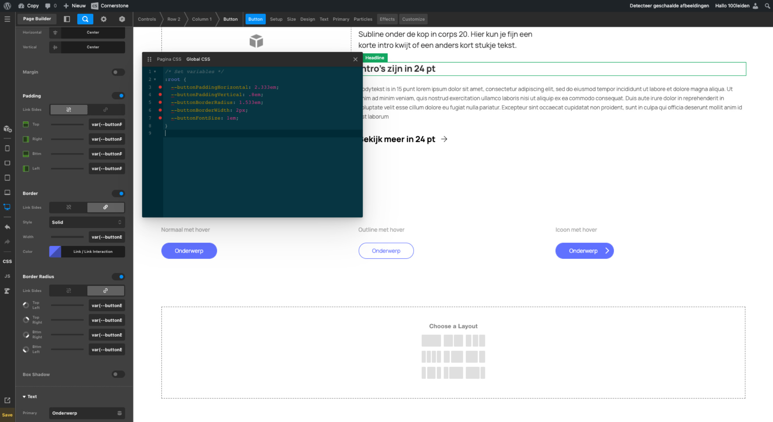Image resolution: width=773 pixels, height=422 pixels.
Task: Click the inspector search magnifier icon
Action: tap(85, 19)
